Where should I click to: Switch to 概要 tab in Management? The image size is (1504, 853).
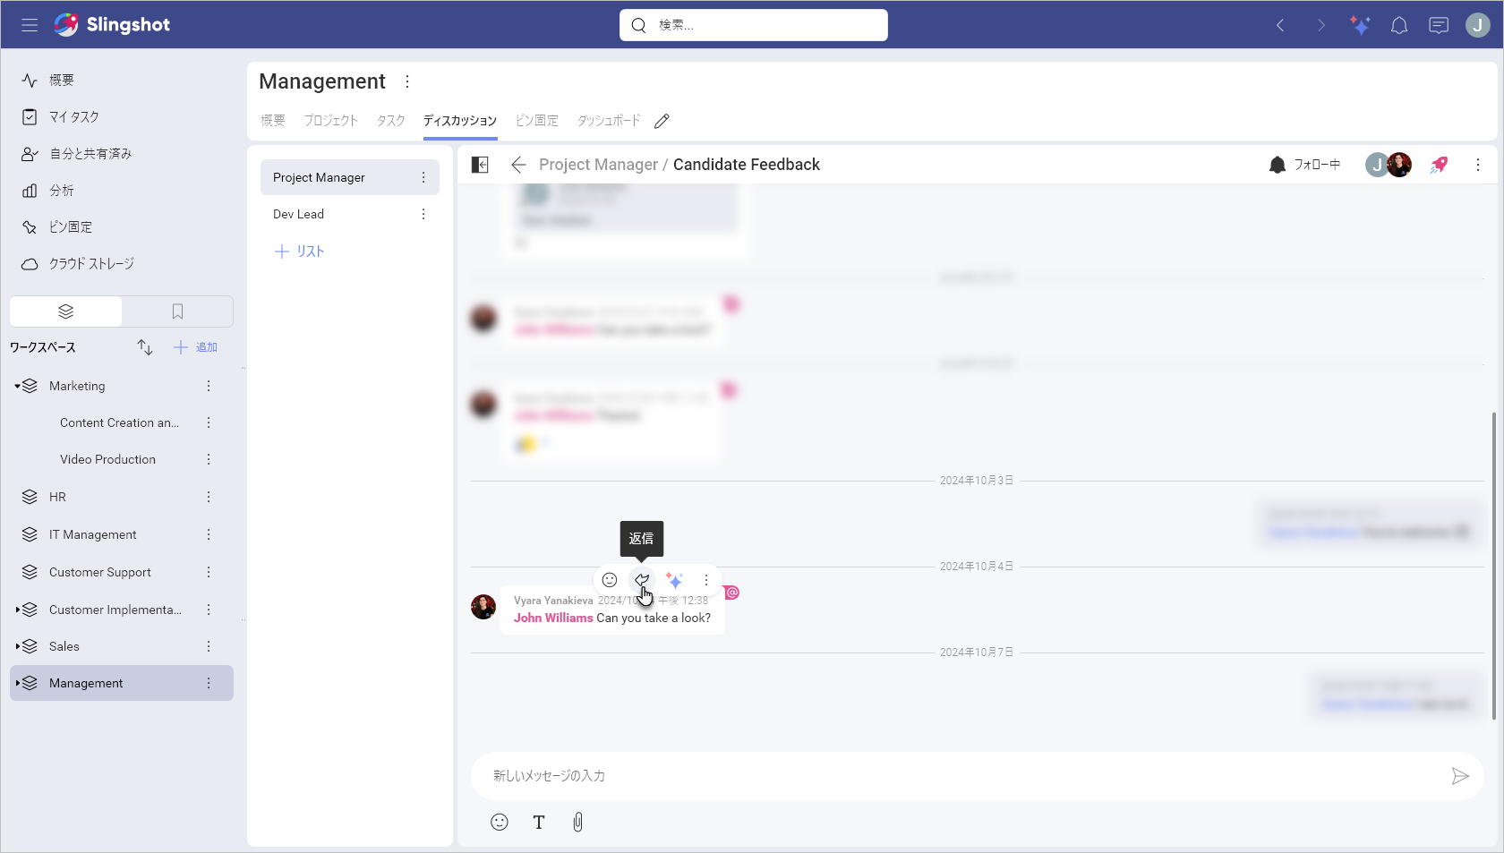click(x=273, y=121)
